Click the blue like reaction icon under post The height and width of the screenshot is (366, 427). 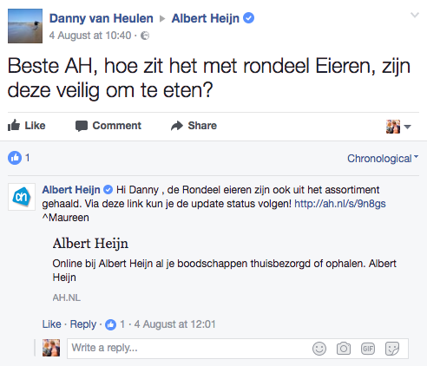tap(15, 158)
